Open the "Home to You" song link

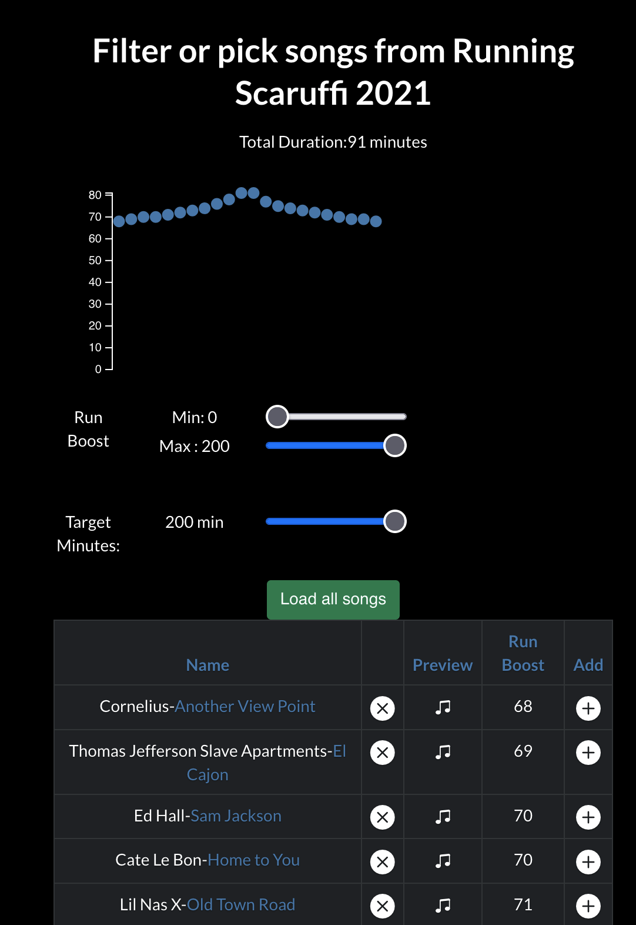tap(253, 860)
